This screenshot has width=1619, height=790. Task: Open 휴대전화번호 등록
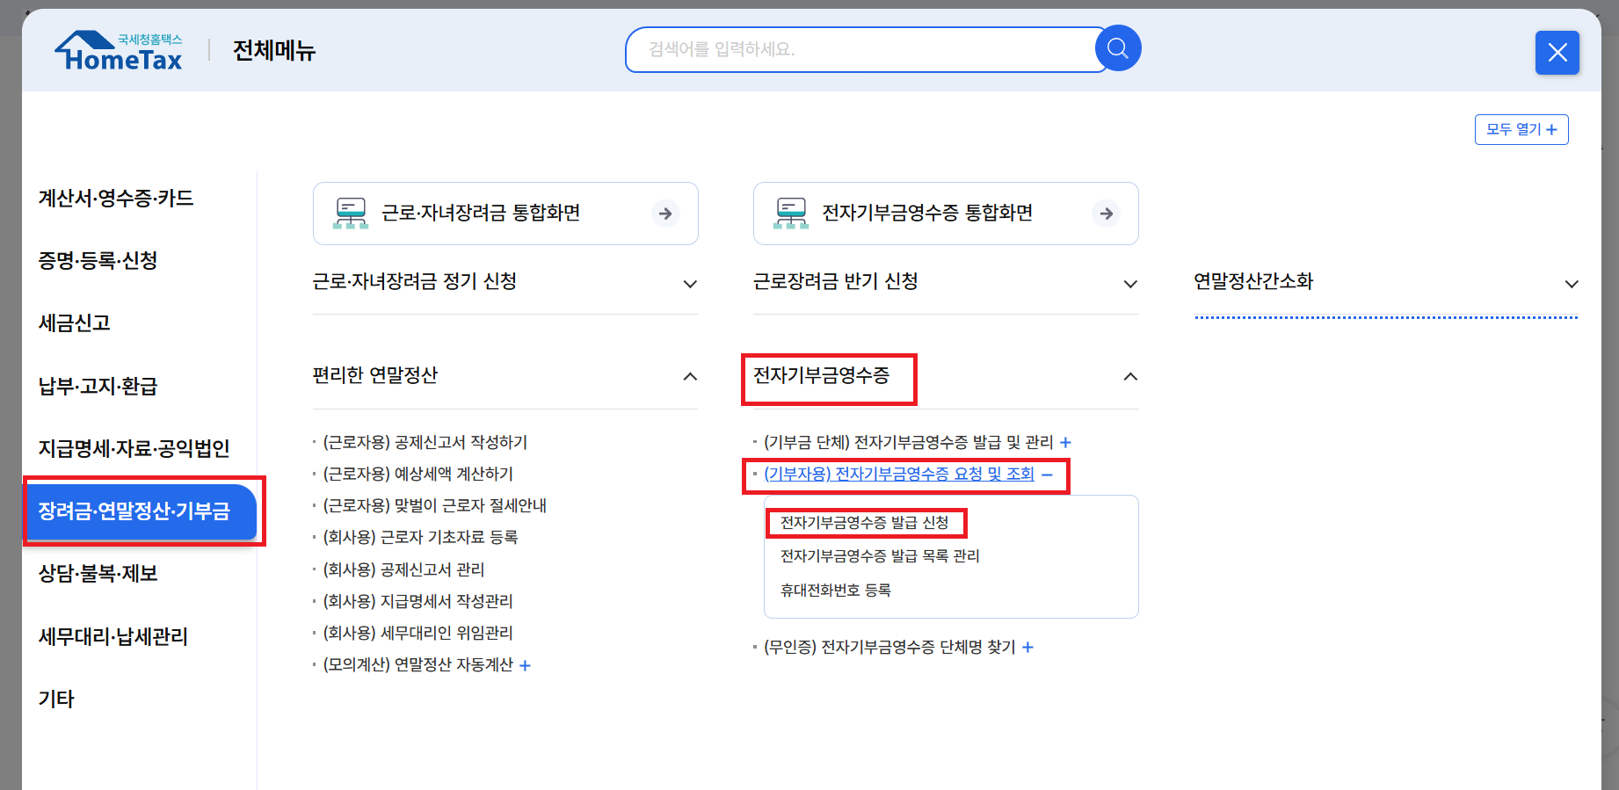pos(836,590)
